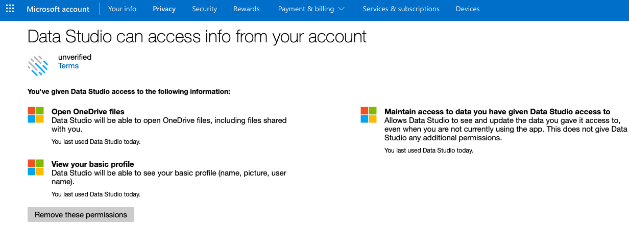
Task: Click the basic profile permission description
Action: (169, 178)
